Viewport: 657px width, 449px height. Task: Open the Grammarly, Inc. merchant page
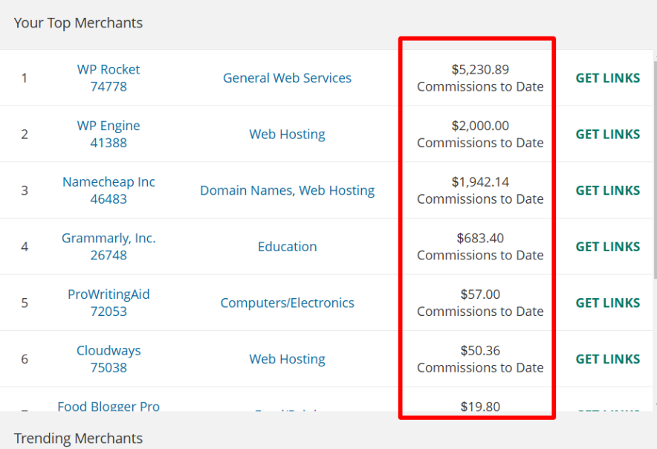click(109, 238)
